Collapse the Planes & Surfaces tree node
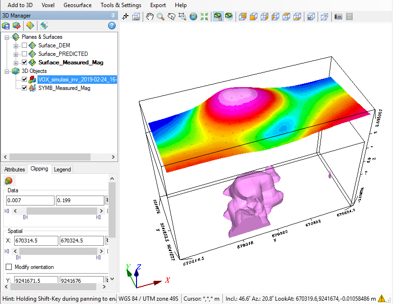The image size is (393, 304). coord(7,37)
